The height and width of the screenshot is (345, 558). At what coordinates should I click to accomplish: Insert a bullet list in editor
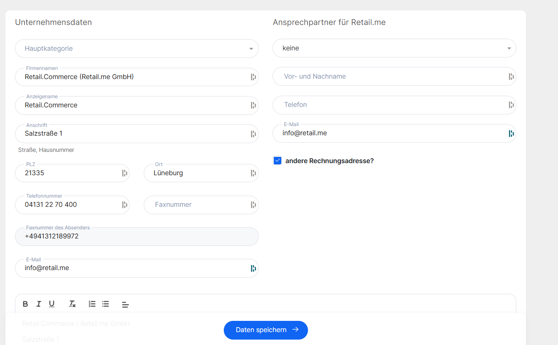pyautogui.click(x=105, y=304)
